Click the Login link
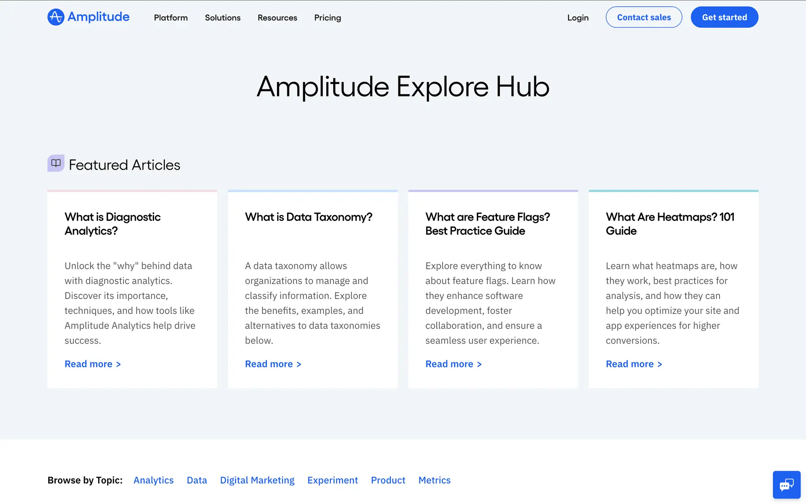The height and width of the screenshot is (504, 806). tap(578, 18)
